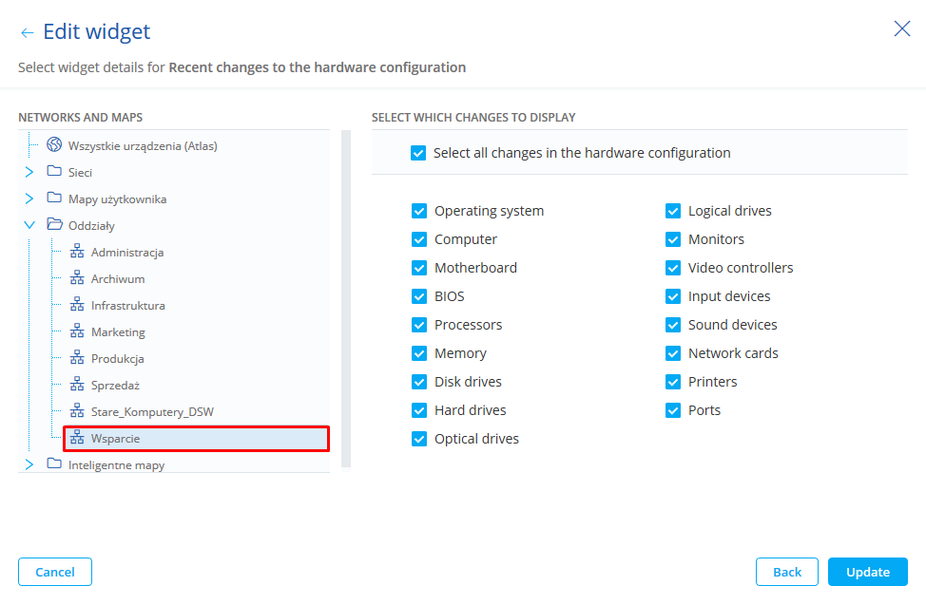The height and width of the screenshot is (605, 926).
Task: Click the Inteligentne mapy folder icon
Action: 54,464
